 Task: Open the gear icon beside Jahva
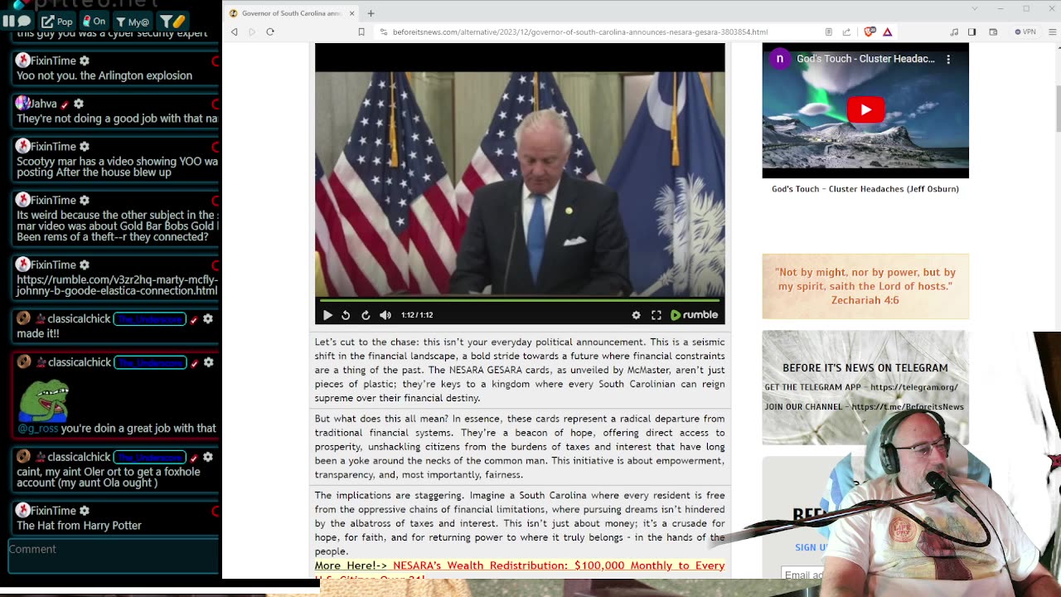tap(79, 104)
